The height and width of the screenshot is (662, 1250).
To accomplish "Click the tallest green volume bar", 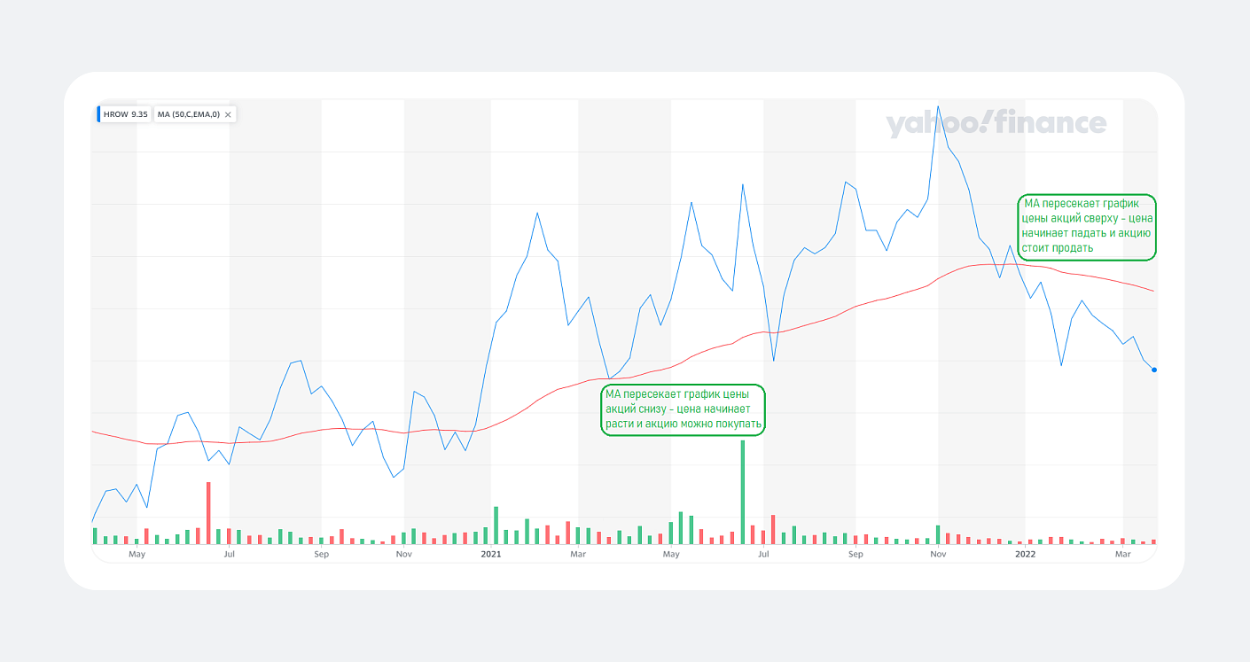I will coord(743,492).
